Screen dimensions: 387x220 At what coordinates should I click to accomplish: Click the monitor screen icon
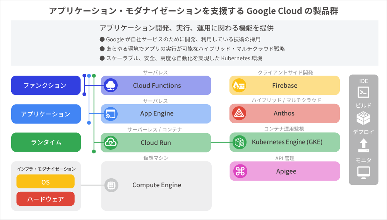[x=363, y=172]
